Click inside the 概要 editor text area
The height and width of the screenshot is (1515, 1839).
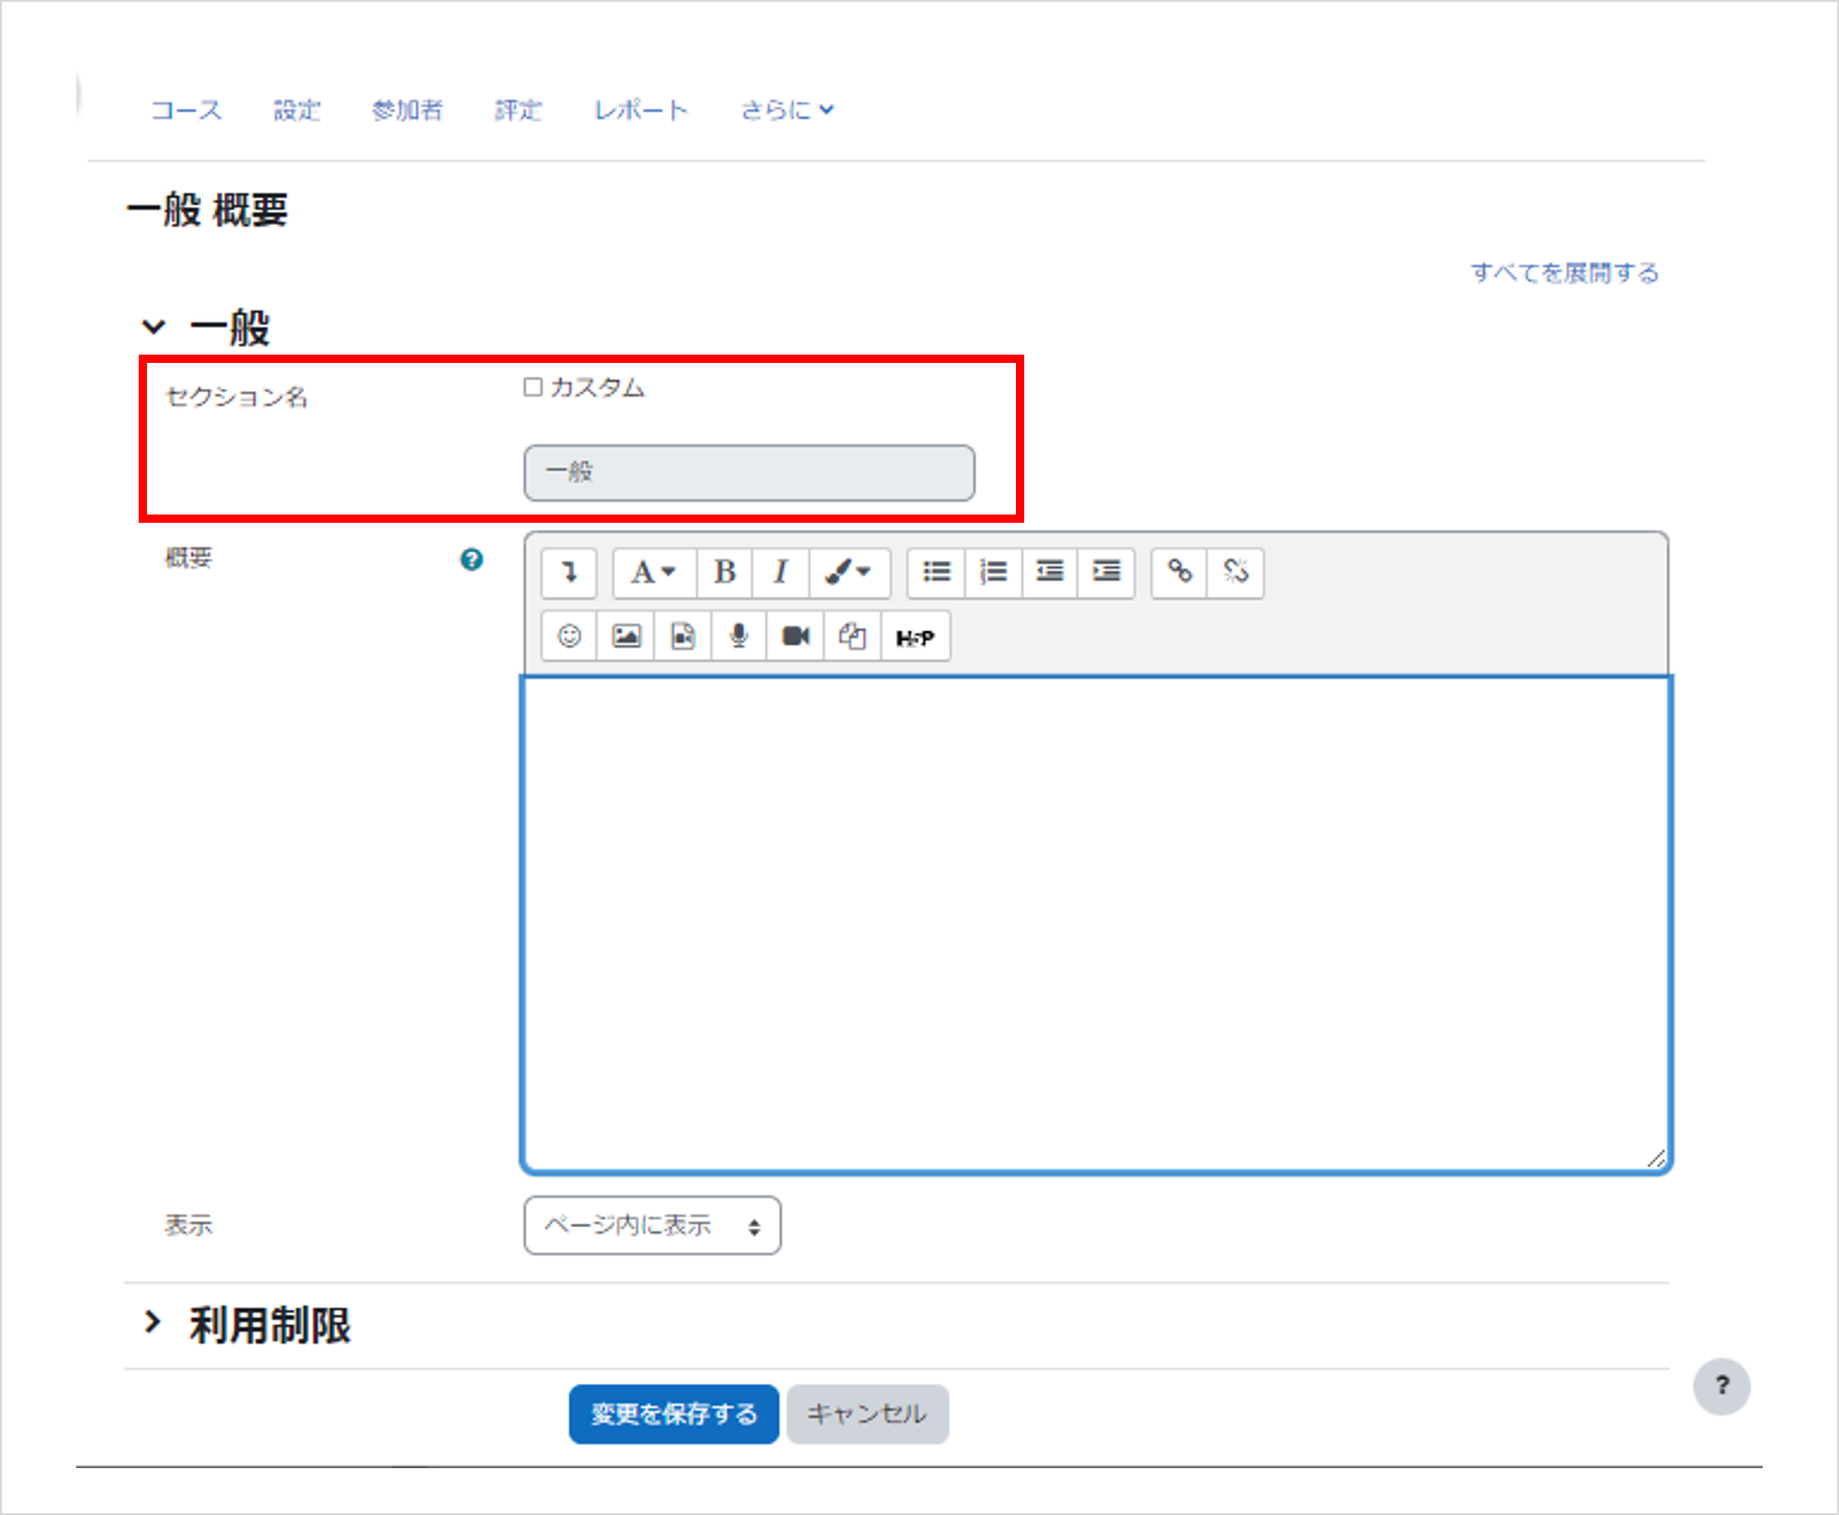point(1096,924)
